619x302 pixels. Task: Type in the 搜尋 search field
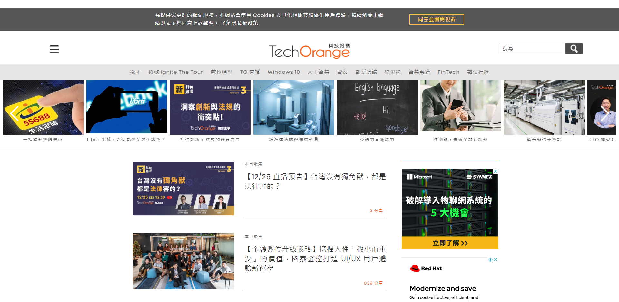(x=532, y=49)
